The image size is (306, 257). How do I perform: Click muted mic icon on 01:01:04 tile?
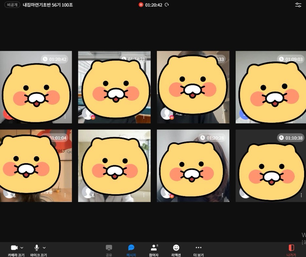[14, 196]
